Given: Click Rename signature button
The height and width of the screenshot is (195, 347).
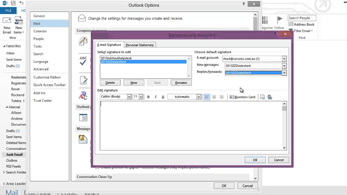Looking at the screenshot, I should (x=181, y=83).
